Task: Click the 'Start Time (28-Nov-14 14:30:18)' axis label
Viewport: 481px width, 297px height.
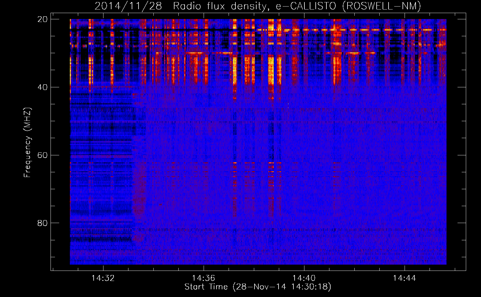Action: coord(258,287)
